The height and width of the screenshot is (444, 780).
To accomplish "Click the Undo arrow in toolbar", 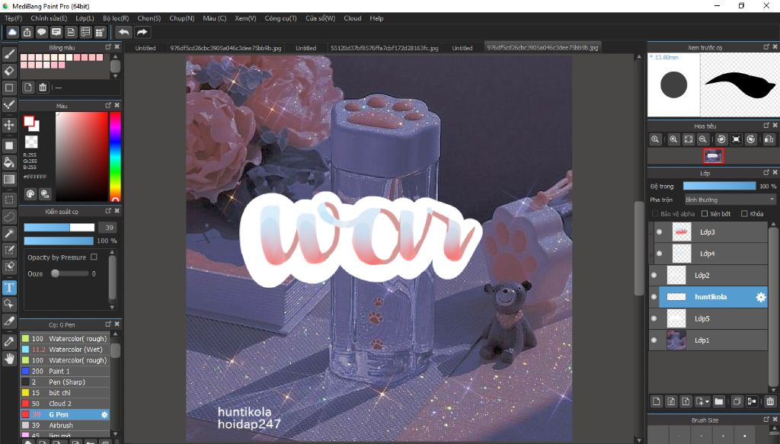I will (123, 32).
